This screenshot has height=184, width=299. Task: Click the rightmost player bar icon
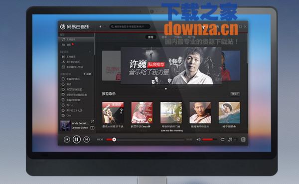243,140
